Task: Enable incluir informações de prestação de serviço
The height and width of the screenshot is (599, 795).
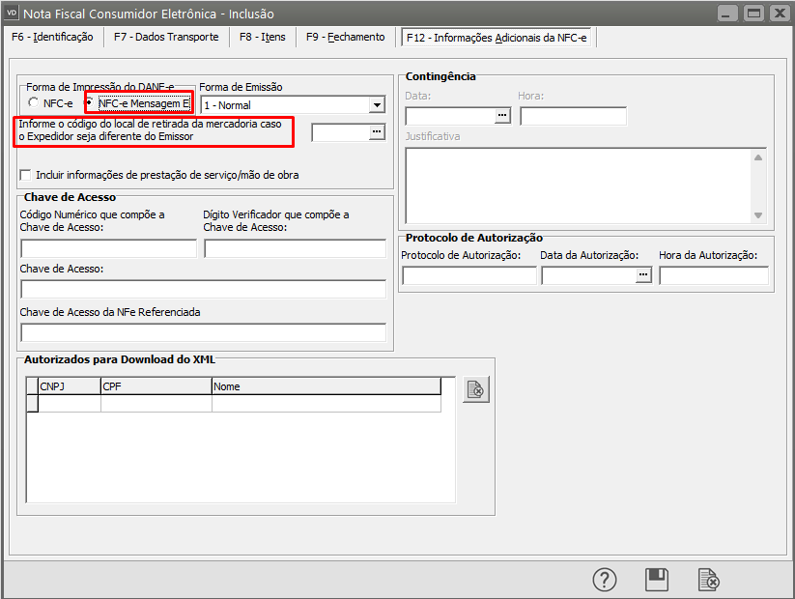Action: point(25,175)
